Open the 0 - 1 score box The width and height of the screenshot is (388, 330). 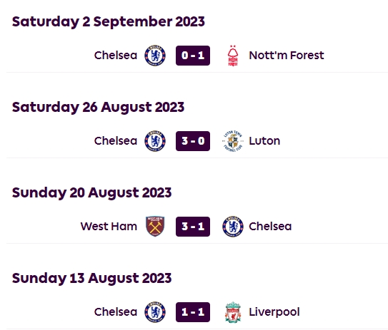pyautogui.click(x=193, y=56)
